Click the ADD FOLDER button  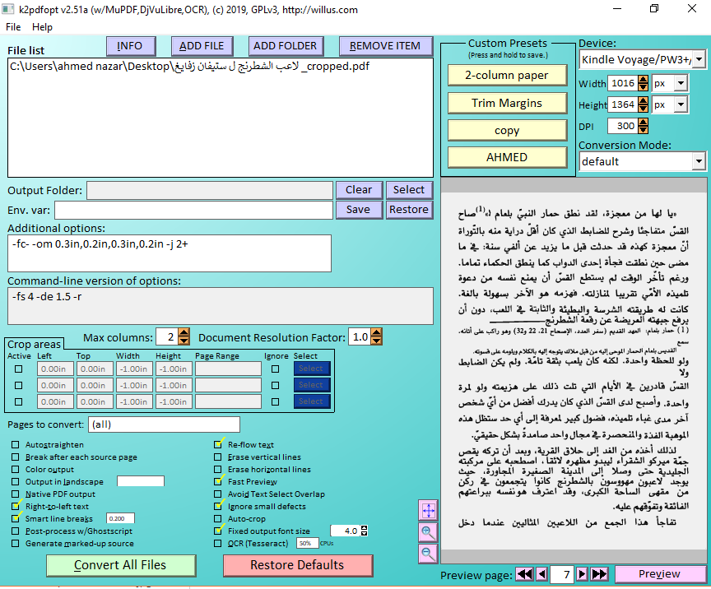pos(286,46)
